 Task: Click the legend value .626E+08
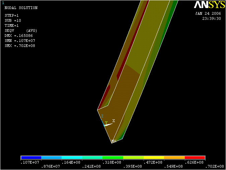194,162
